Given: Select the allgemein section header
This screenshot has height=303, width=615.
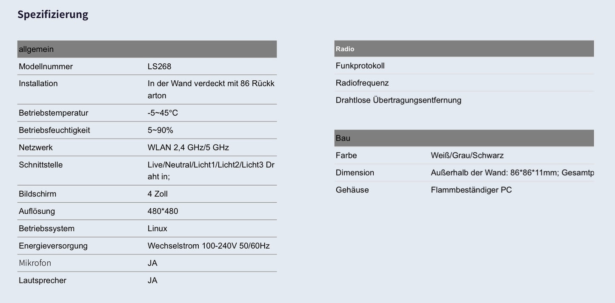Looking at the screenshot, I should [x=36, y=49].
